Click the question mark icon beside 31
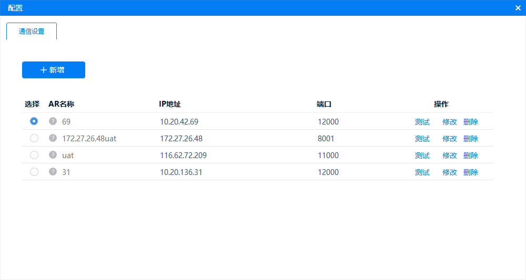 [x=53, y=172]
